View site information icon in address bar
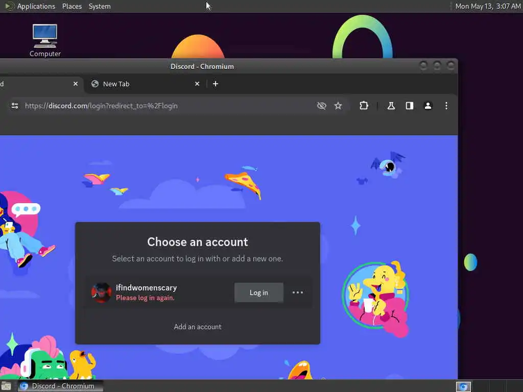 point(15,106)
